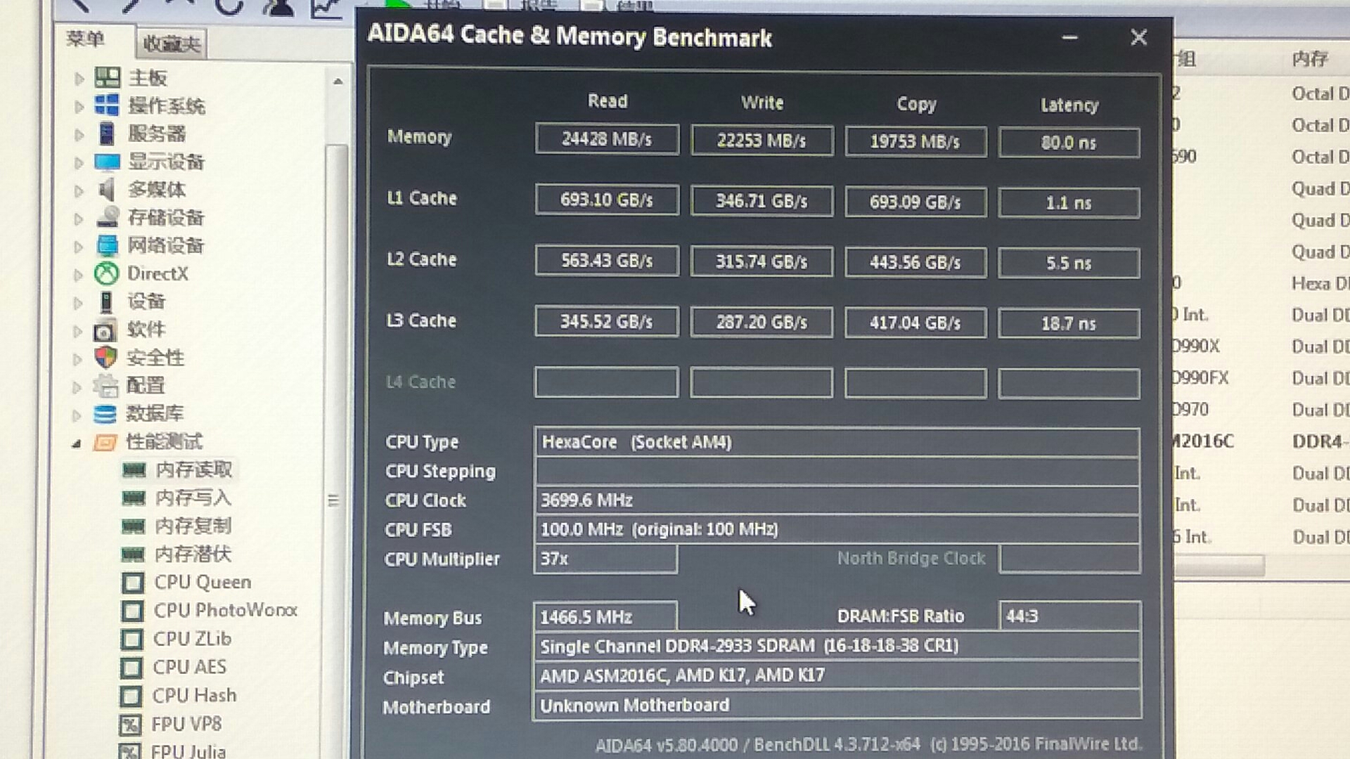Viewport: 1350px width, 759px height.
Task: Click the CPU PhotoWorxx benchmark icon
Action: (x=132, y=611)
